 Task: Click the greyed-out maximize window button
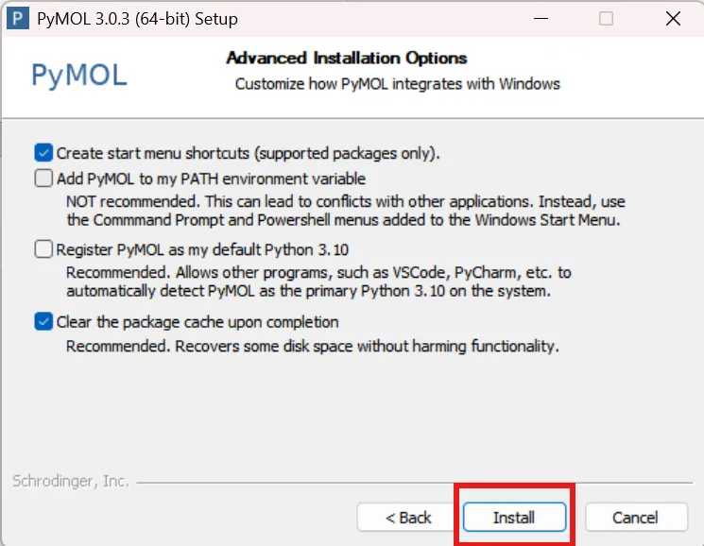point(606,18)
